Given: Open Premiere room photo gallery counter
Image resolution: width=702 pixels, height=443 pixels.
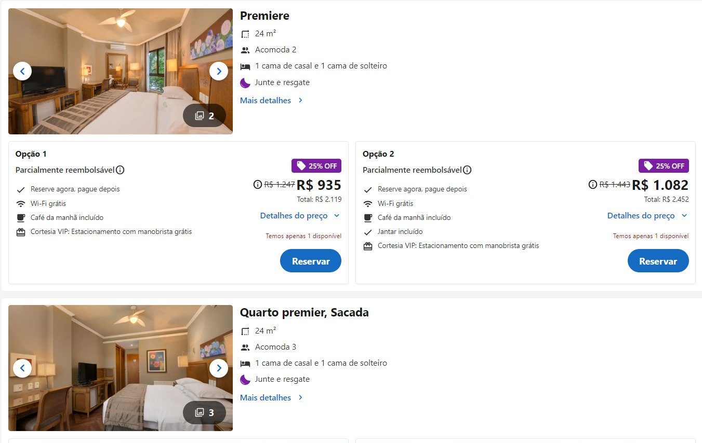Looking at the screenshot, I should (x=204, y=116).
